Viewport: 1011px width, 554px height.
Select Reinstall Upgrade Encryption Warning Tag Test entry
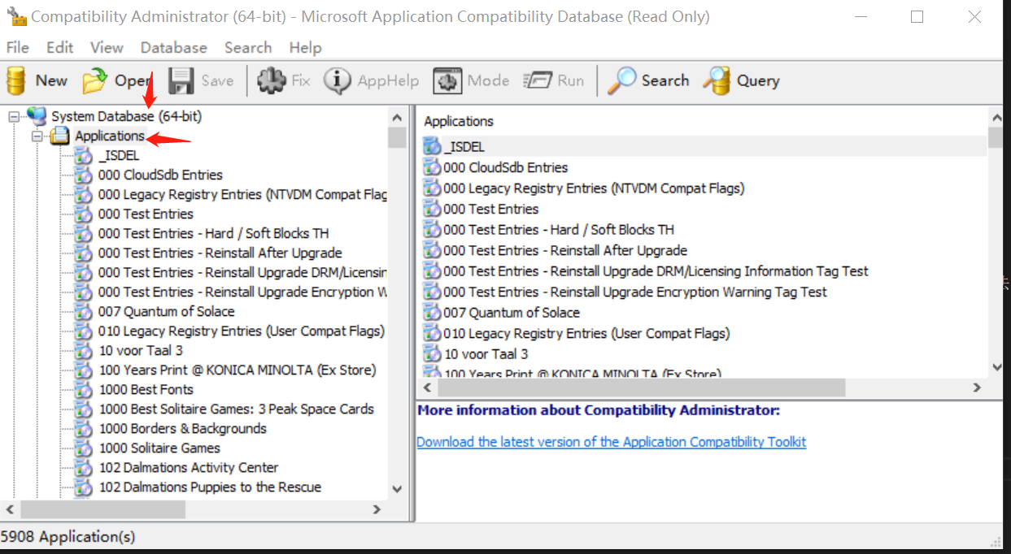tap(635, 292)
